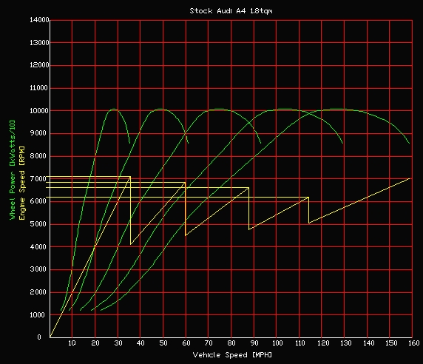
Task: Click the y-axis value 8000
Action: (38, 156)
